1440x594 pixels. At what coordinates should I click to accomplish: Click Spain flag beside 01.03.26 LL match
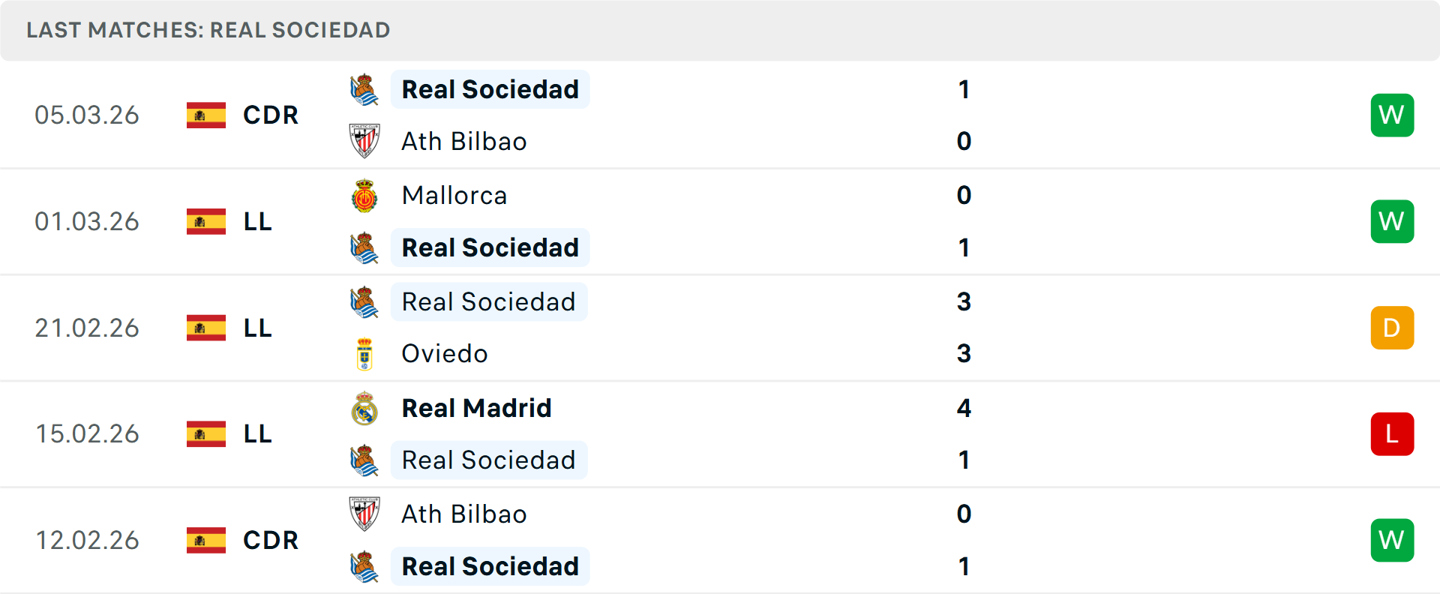pyautogui.click(x=206, y=222)
